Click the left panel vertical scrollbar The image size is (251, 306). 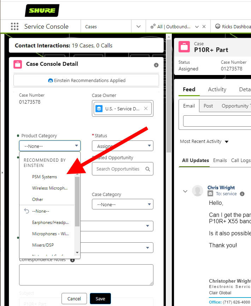(169, 97)
